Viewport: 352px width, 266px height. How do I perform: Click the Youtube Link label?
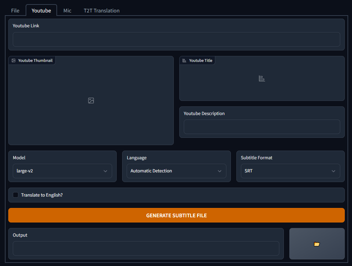point(26,26)
